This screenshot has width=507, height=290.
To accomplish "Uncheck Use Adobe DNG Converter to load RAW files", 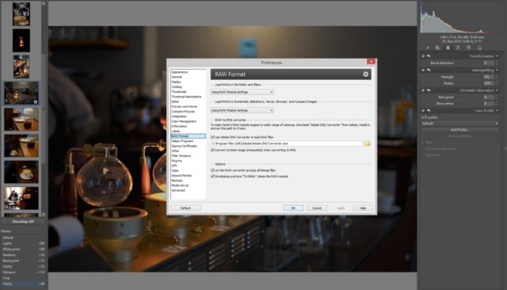I will point(212,137).
